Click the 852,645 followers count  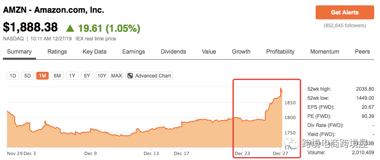click(x=345, y=26)
